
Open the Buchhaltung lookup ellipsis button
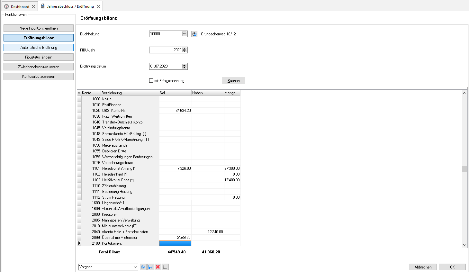tap(184, 34)
